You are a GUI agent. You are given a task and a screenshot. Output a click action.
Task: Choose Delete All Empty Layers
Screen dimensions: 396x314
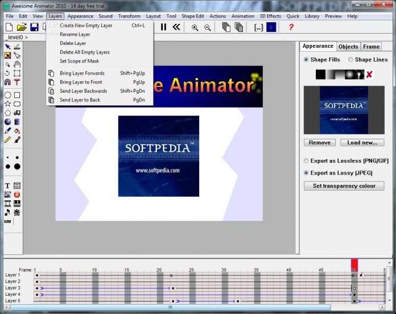click(100, 52)
